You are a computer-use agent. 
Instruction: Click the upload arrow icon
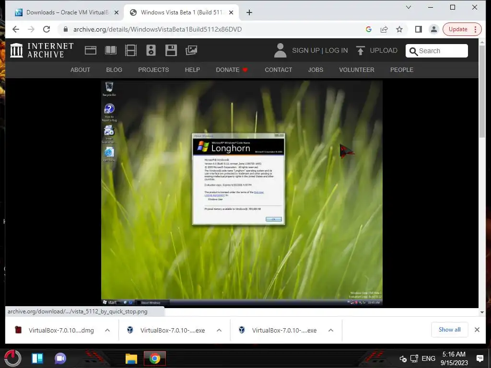tap(361, 50)
